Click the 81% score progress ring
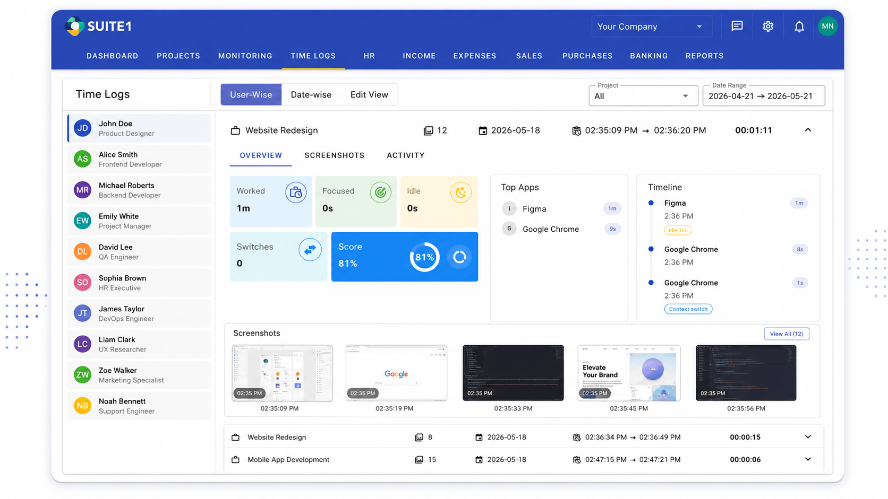This screenshot has height=499, width=888. coord(424,257)
